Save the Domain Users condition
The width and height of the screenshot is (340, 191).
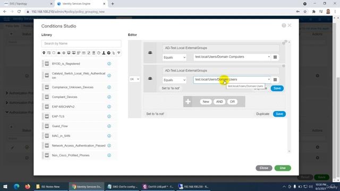277,88
